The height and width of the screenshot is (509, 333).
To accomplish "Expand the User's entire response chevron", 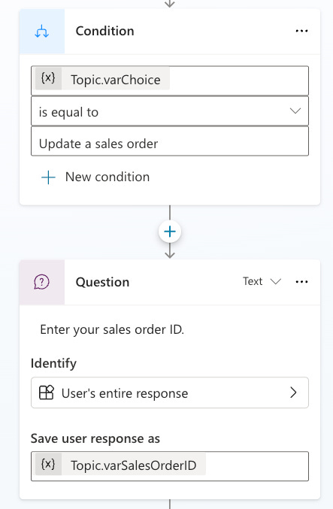I will 293,392.
